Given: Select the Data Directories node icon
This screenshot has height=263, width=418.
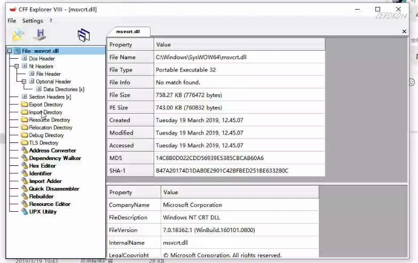Looking at the screenshot, I should click(x=39, y=89).
